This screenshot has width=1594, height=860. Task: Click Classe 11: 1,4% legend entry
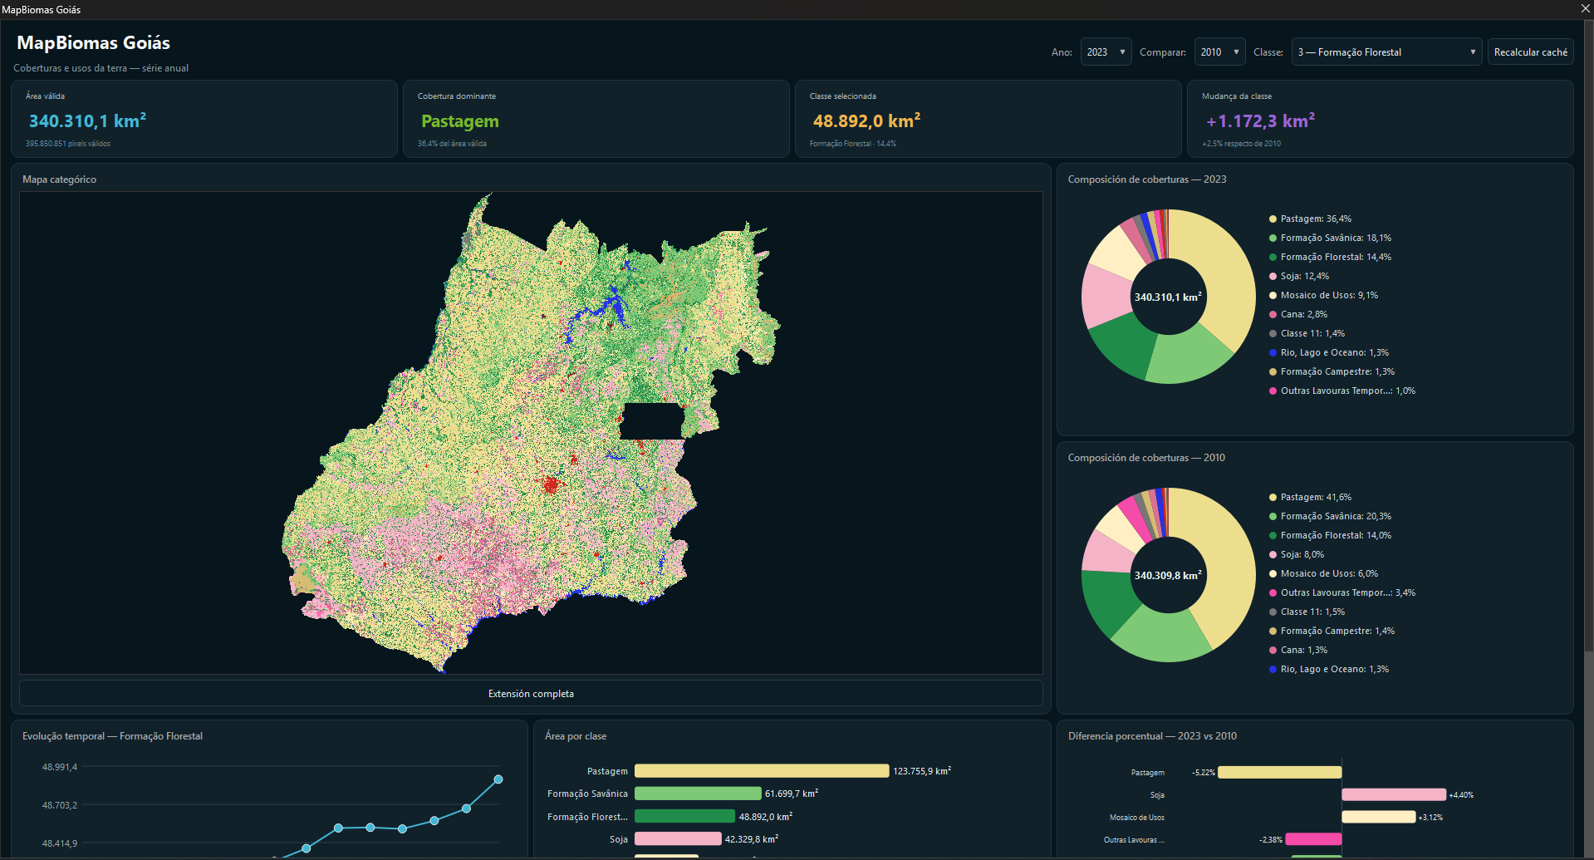click(x=1307, y=333)
